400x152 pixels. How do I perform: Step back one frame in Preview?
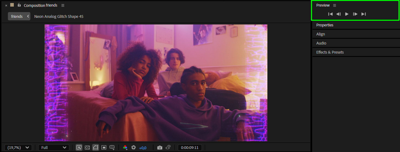[338, 14]
